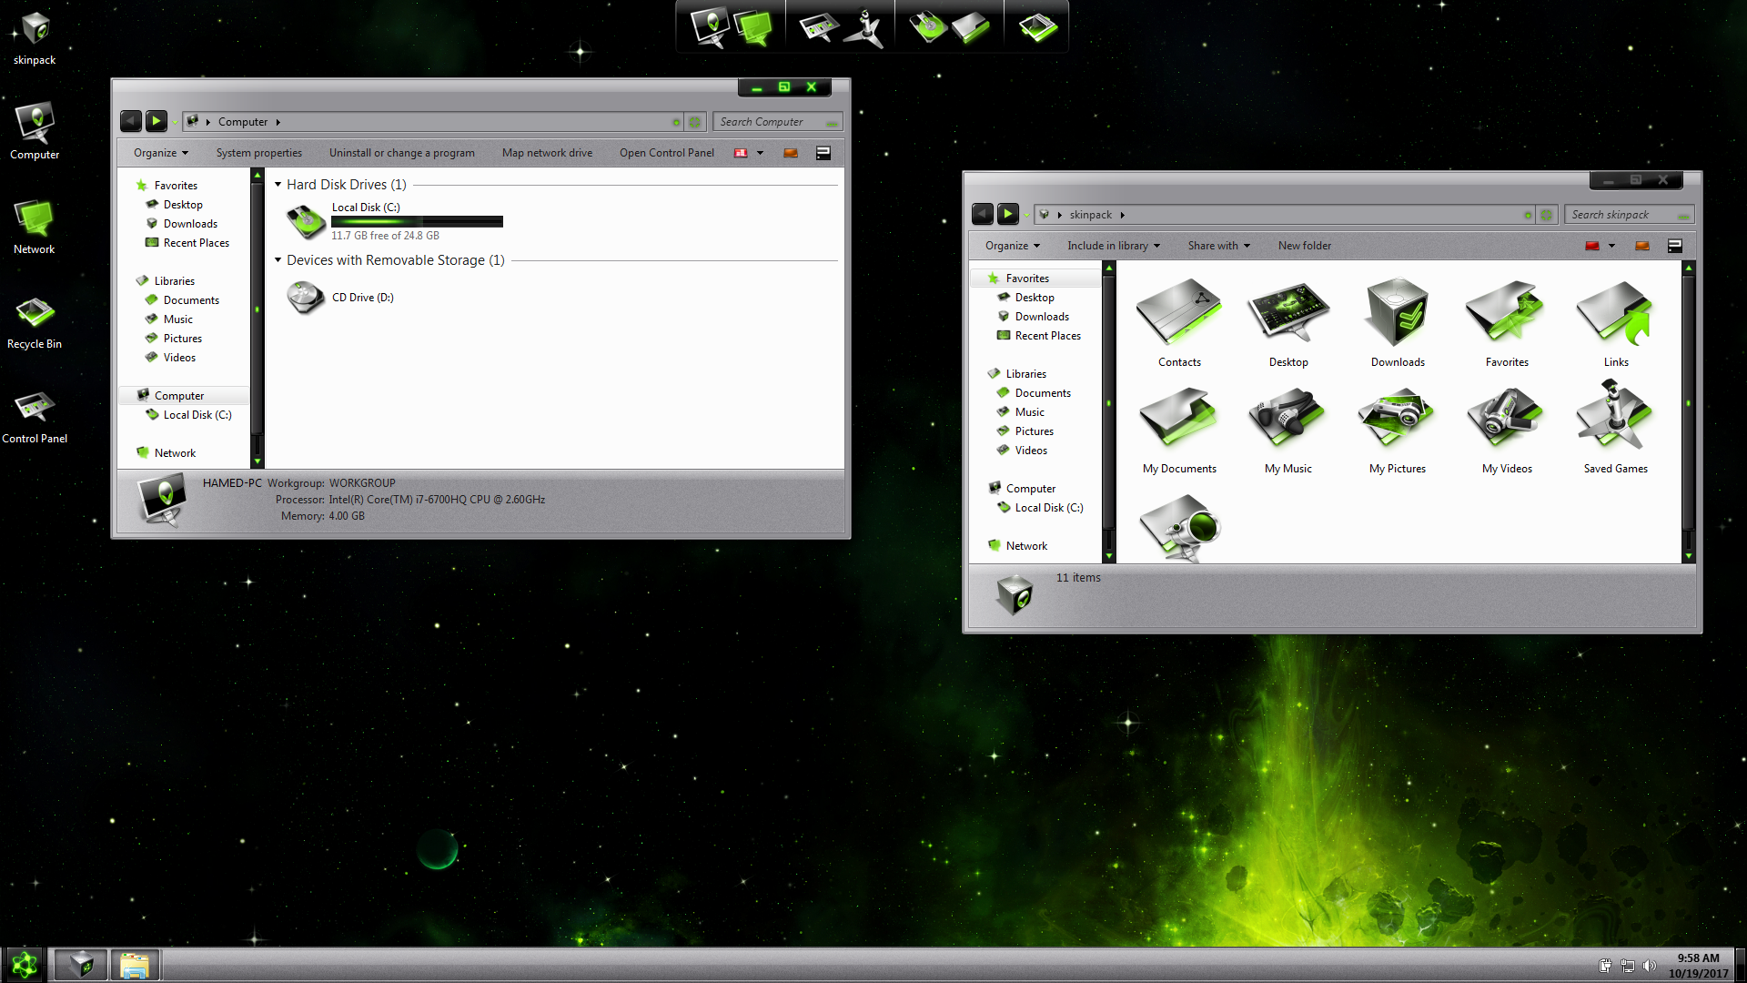The height and width of the screenshot is (983, 1747).
Task: Open the Share with menu
Action: 1218,246
